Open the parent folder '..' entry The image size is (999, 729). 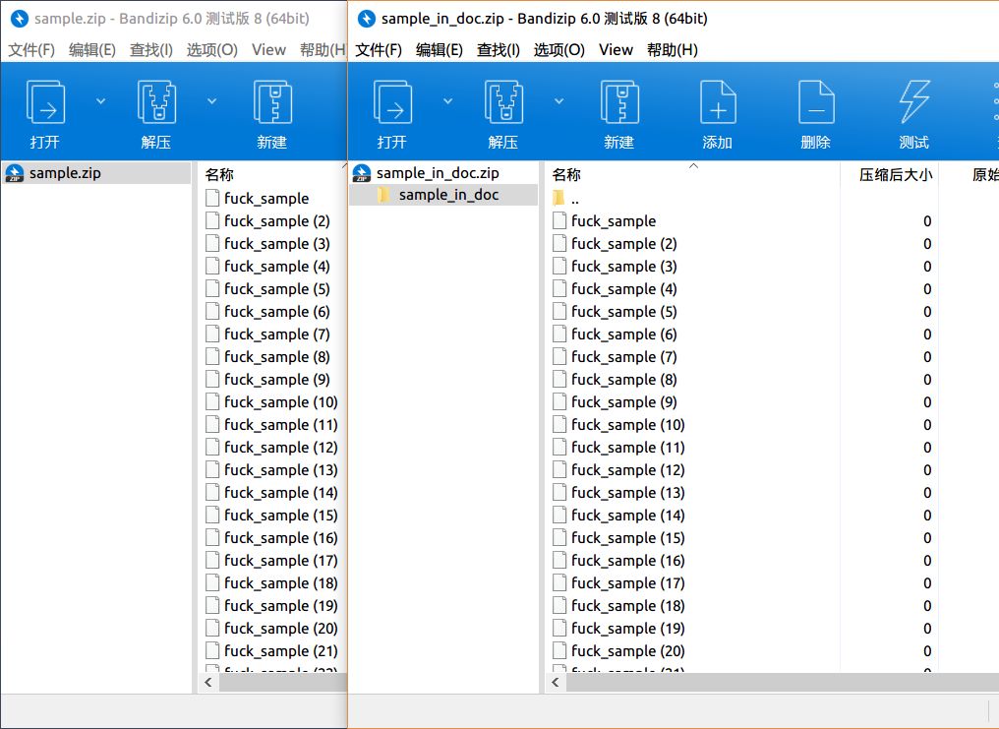[565, 198]
